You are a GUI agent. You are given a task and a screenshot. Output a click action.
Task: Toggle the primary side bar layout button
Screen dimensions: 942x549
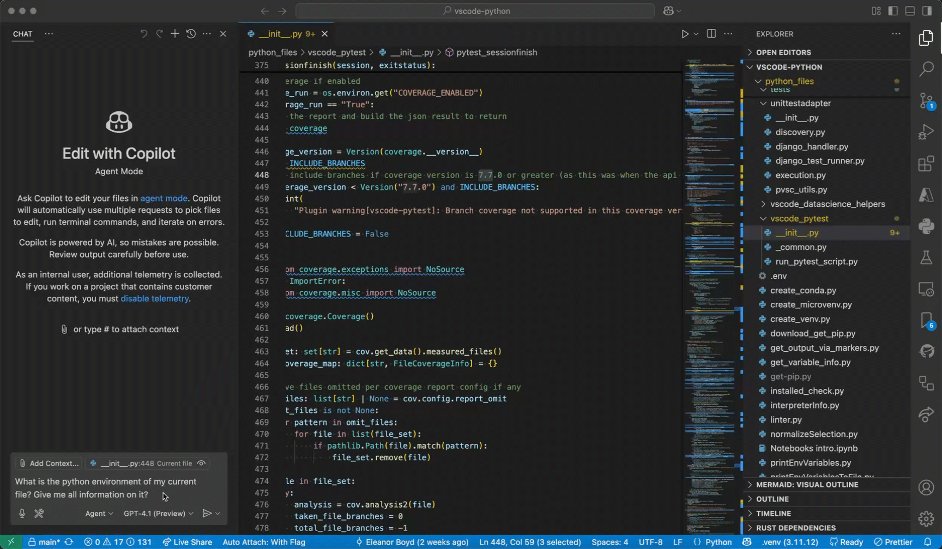tap(893, 11)
